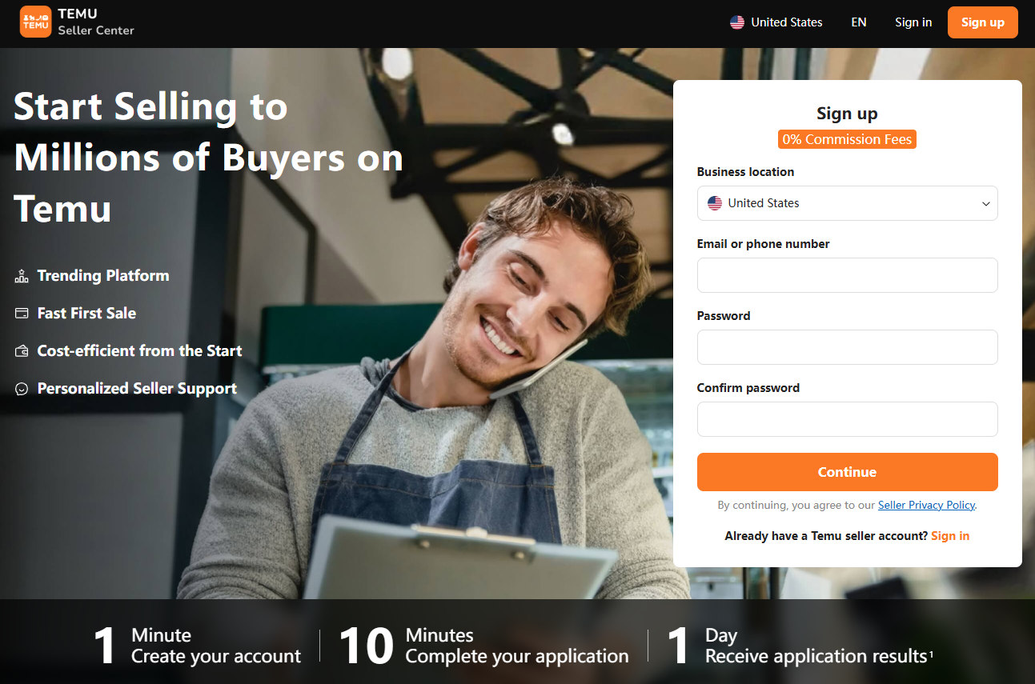Click the Cost-efficient wallet icon
Screen dimensions: 1035x684
[22, 351]
